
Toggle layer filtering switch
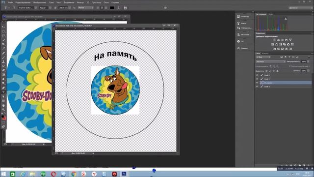point(309,57)
